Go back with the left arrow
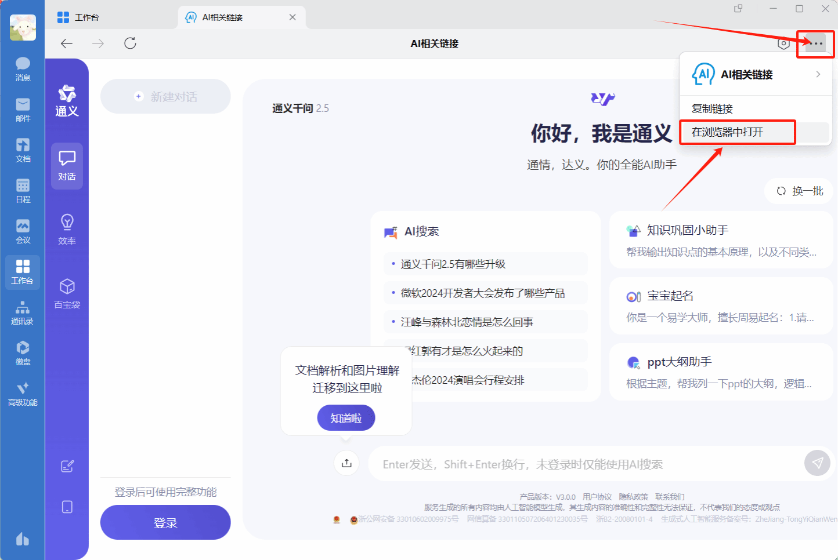838x560 pixels. click(67, 43)
